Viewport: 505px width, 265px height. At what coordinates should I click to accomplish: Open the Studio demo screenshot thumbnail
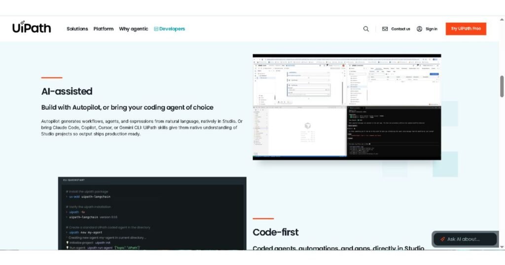(347, 107)
